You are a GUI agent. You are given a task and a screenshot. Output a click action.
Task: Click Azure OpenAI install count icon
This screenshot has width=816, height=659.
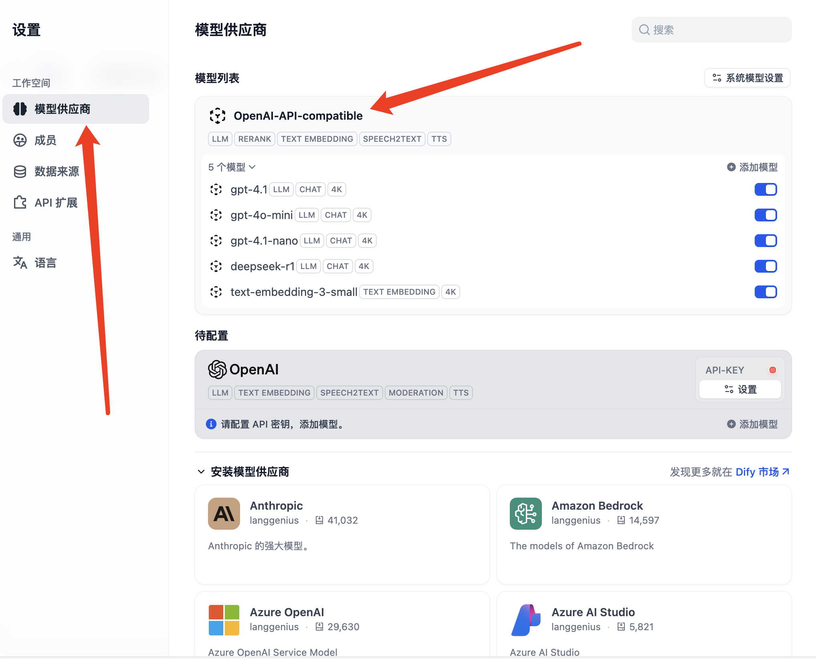pyautogui.click(x=319, y=627)
